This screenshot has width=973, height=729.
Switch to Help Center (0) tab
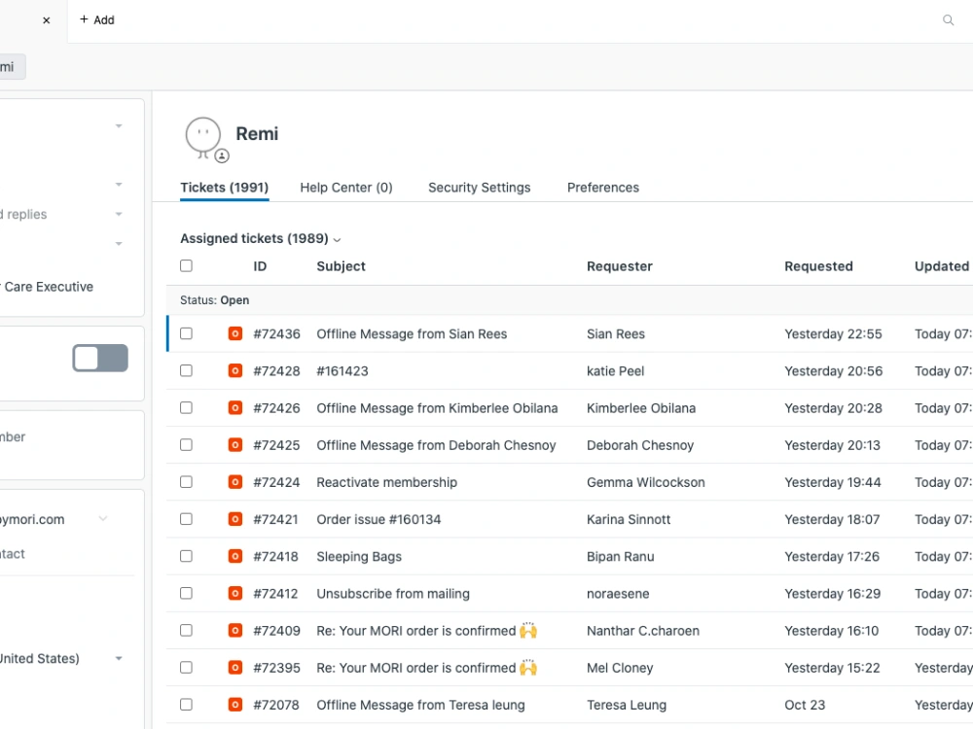(346, 188)
